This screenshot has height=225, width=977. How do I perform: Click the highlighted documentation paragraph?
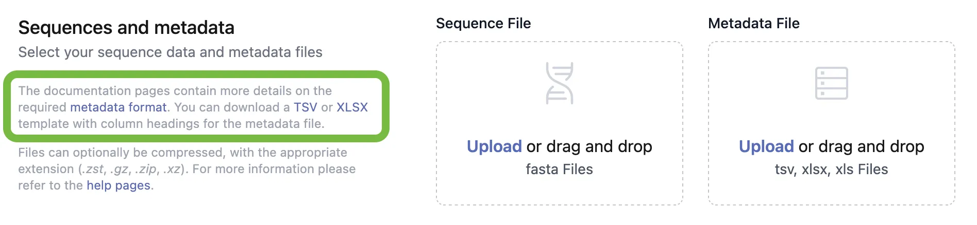coord(175,91)
